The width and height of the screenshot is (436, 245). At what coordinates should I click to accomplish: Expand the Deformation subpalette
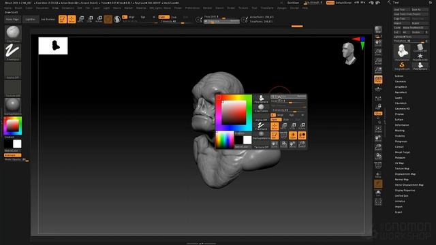[402, 125]
